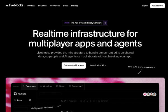Viewport: 168px width, 112px height.
Task: Click the Get started button in header
Action: [x=157, y=6]
